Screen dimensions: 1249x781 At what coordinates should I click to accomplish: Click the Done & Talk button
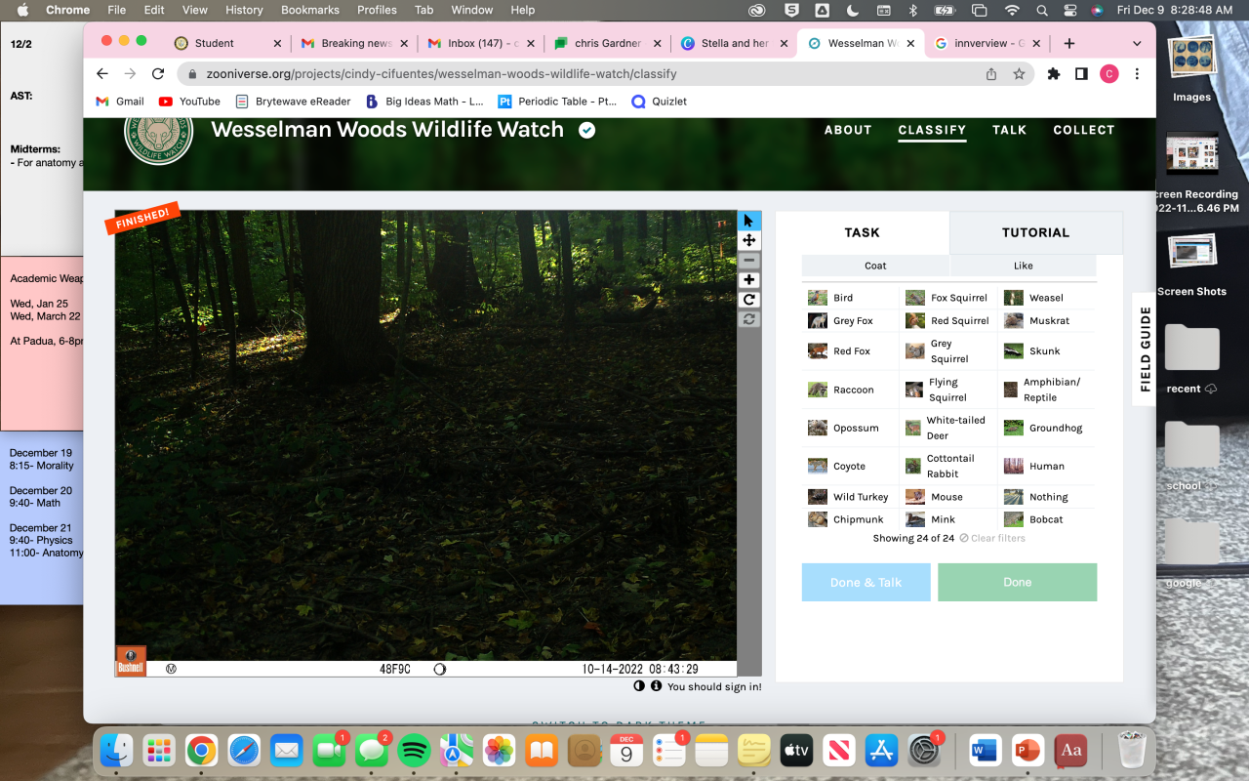click(866, 582)
